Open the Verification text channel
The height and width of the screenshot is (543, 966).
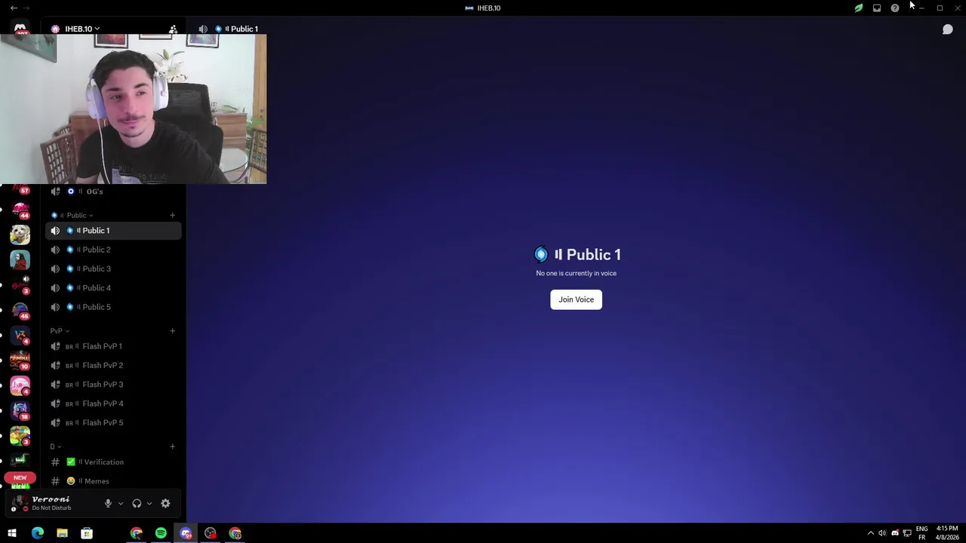(x=113, y=462)
